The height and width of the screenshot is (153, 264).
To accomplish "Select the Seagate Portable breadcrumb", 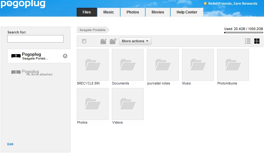I will pos(92,30).
